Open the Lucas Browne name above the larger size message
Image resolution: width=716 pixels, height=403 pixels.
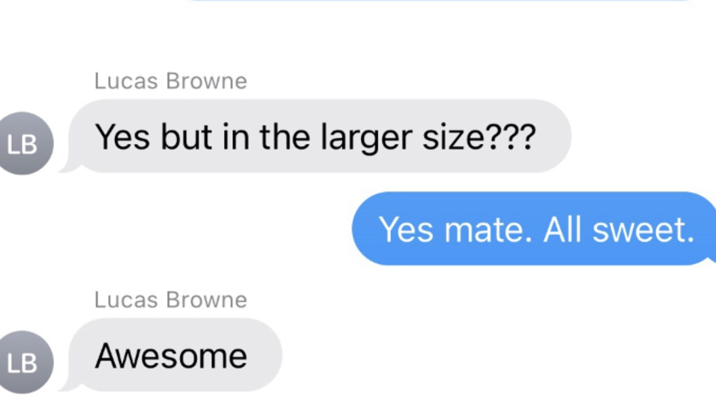click(x=171, y=81)
